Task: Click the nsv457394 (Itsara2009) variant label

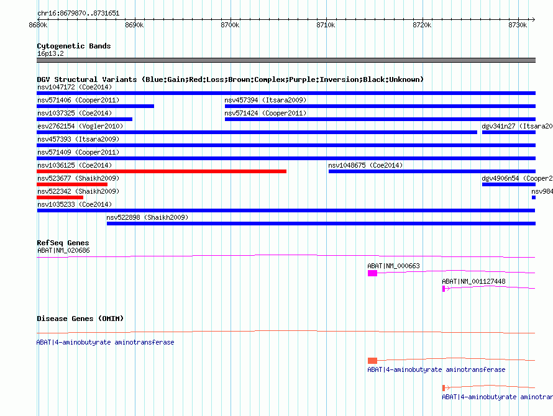Action: tap(265, 100)
